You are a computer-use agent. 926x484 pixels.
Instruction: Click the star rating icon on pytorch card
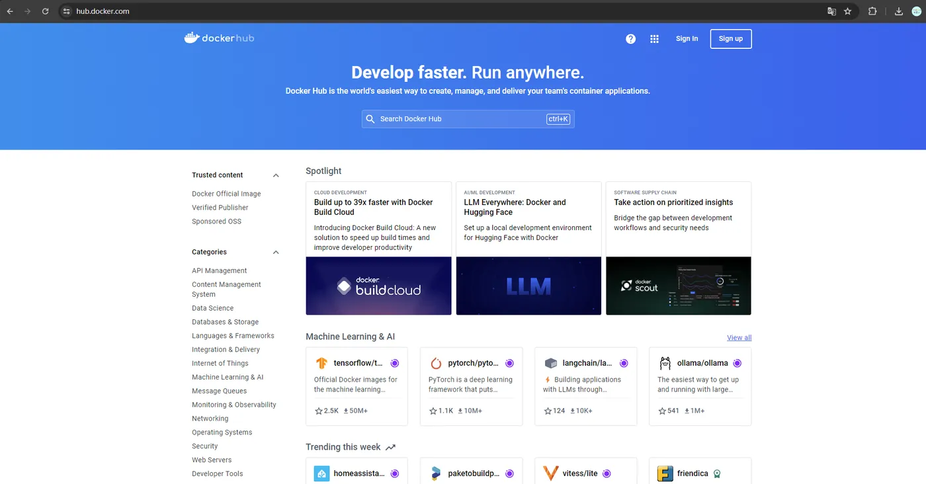[x=433, y=411]
